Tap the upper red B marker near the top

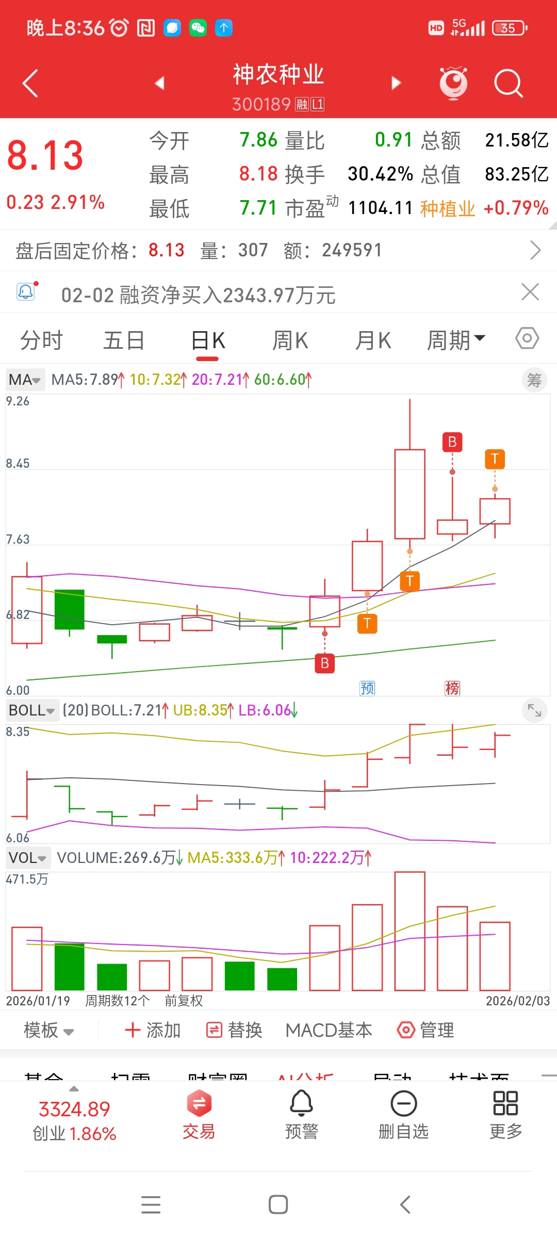click(x=452, y=442)
